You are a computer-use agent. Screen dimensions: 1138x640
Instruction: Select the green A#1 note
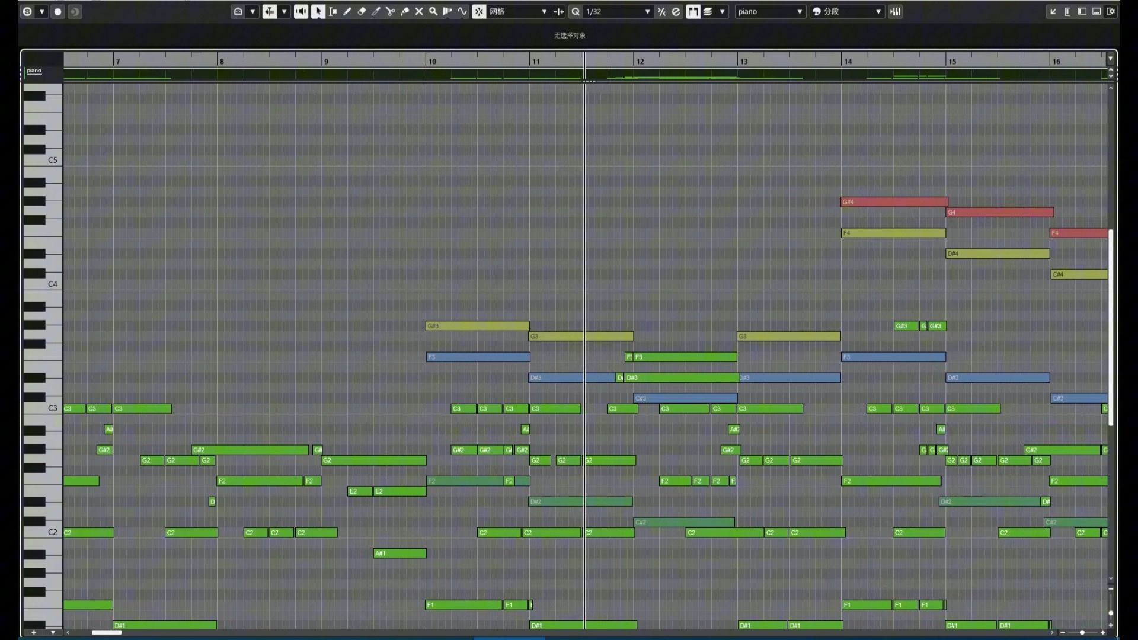point(399,553)
